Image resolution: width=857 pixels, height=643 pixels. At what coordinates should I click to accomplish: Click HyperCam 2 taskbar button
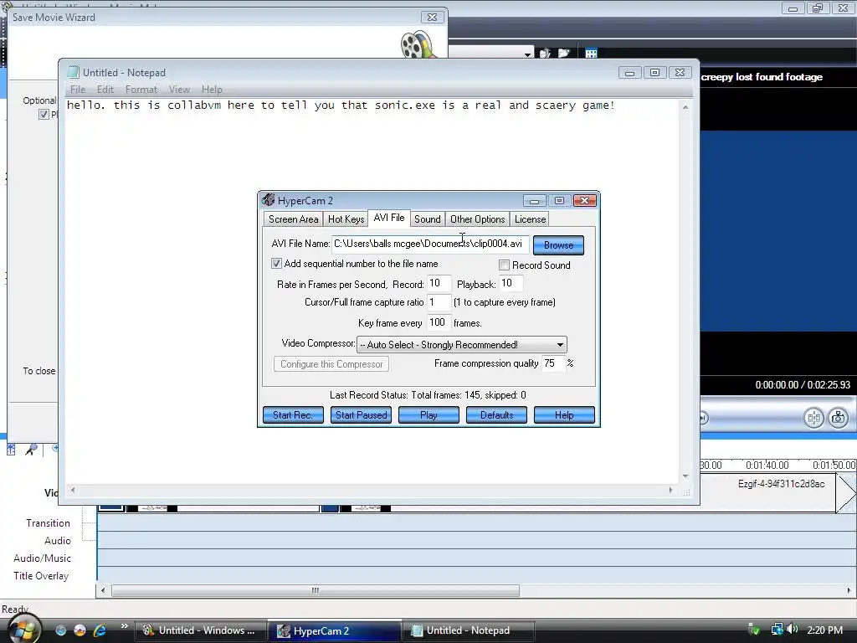[x=334, y=630]
